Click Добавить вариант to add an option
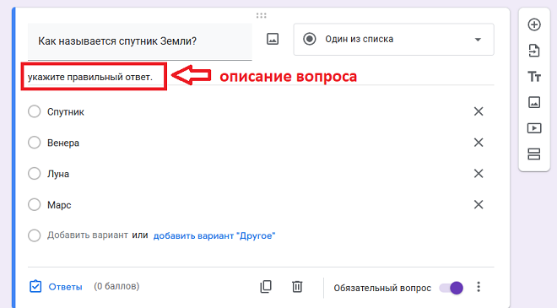 tap(88, 235)
